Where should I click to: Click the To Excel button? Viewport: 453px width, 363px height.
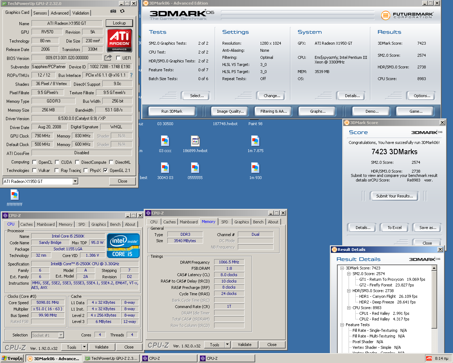tap(394, 228)
